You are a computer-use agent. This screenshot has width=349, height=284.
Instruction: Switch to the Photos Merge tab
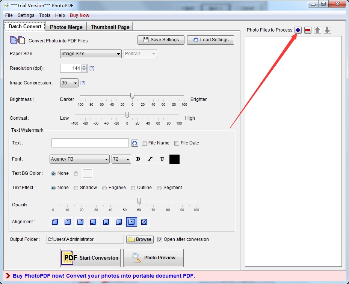tap(66, 27)
